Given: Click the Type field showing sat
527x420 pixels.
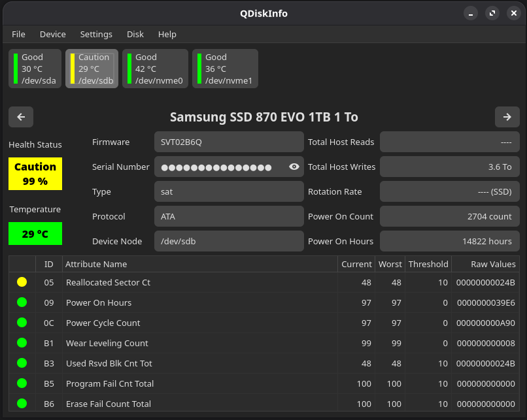Looking at the screenshot, I should pos(229,191).
